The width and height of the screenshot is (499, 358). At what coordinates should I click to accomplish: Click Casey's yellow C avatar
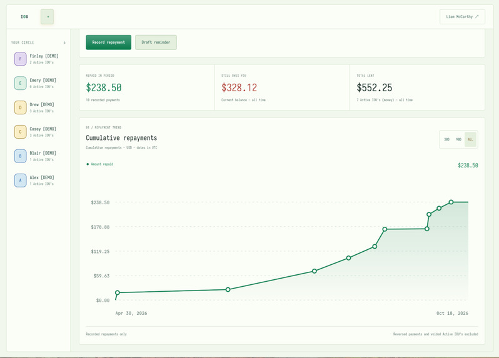pos(21,132)
